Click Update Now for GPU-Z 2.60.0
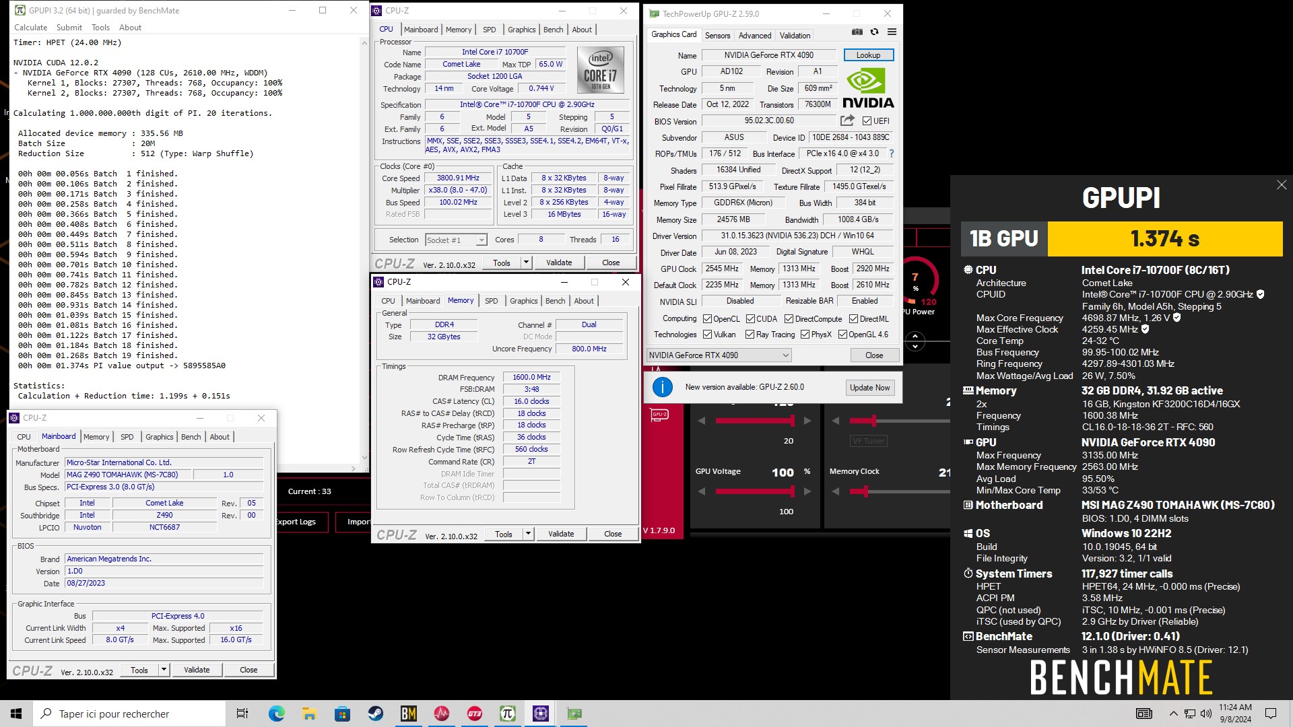Viewport: 1293px width, 727px height. 869,388
